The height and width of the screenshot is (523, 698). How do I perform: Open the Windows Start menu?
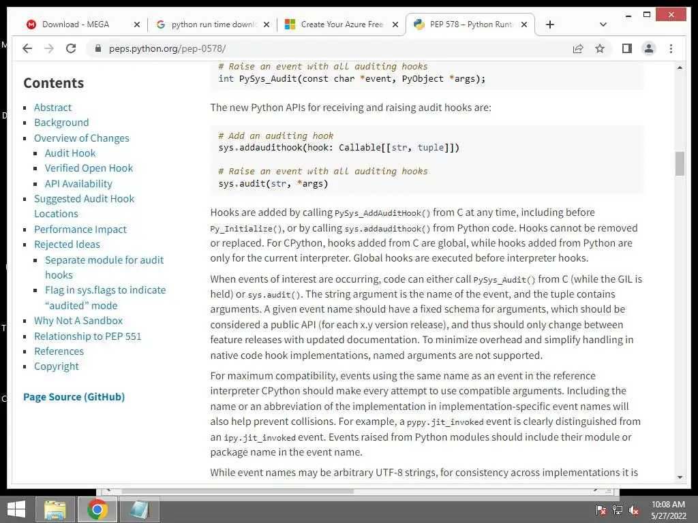(x=16, y=509)
